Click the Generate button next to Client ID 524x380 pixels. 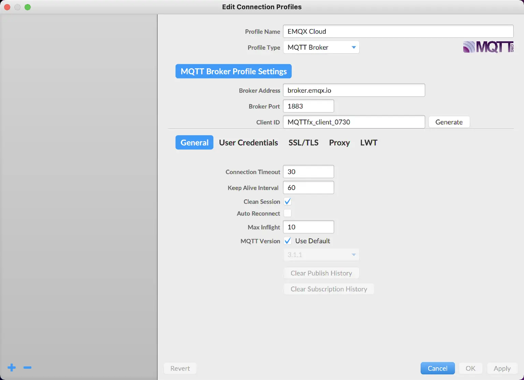click(449, 122)
